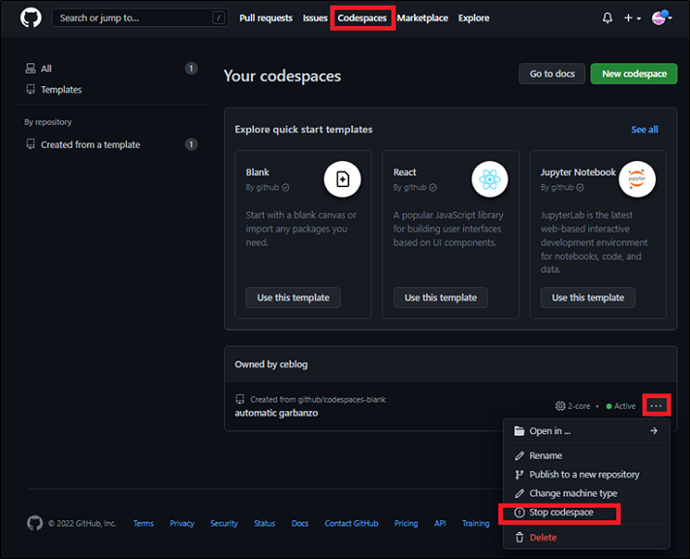Use the React template

(x=441, y=297)
